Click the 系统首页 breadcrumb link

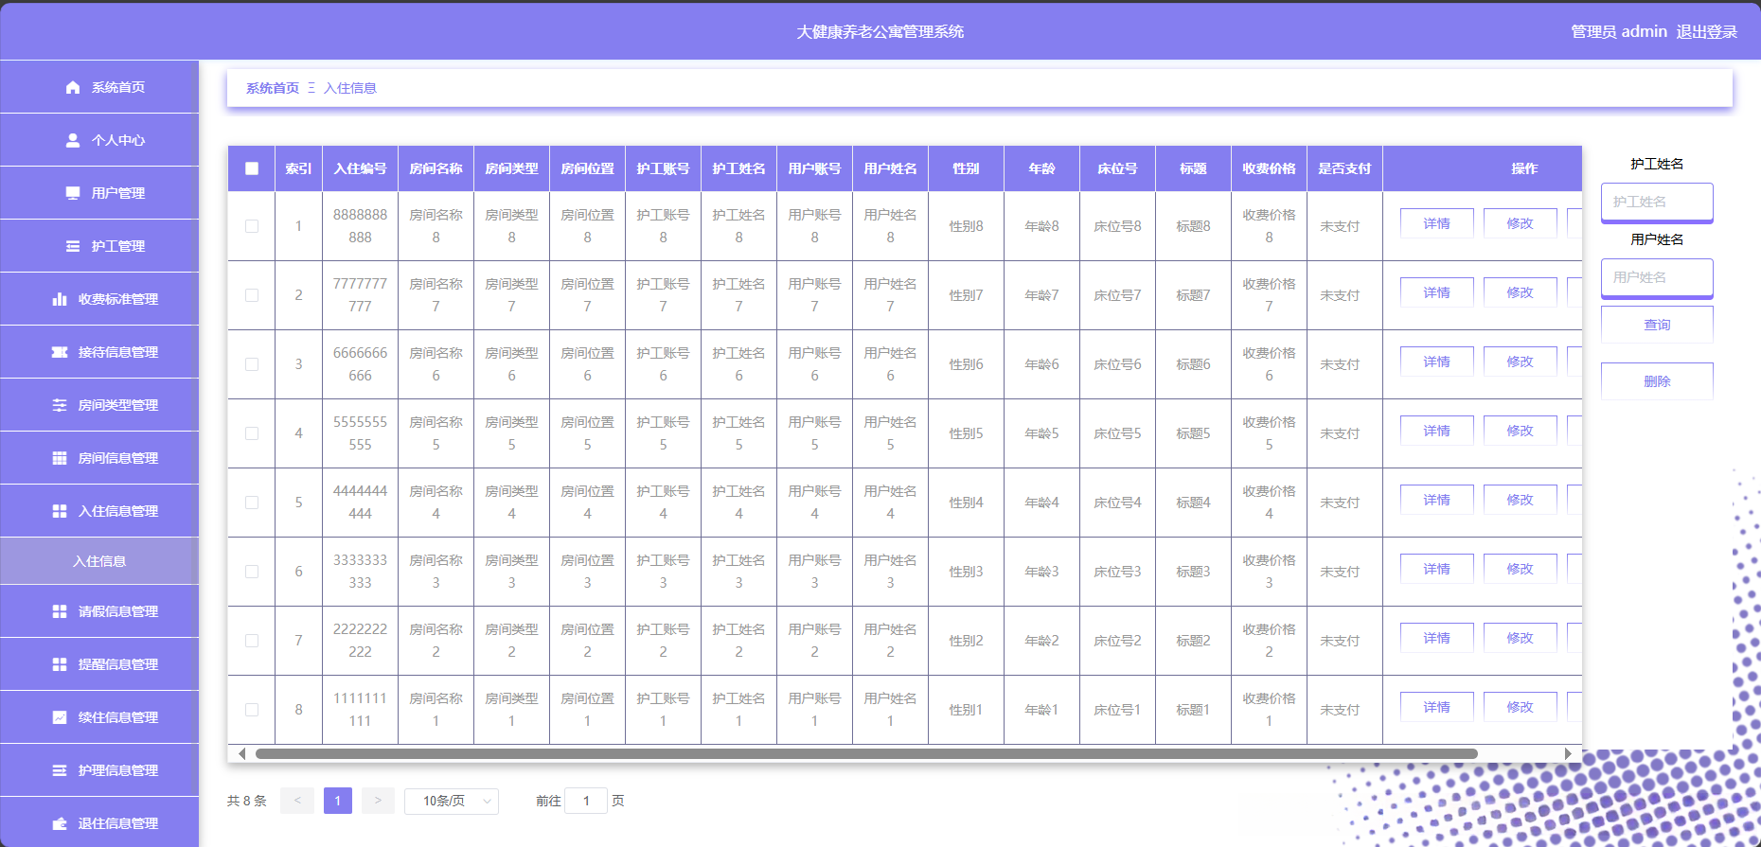coord(273,88)
